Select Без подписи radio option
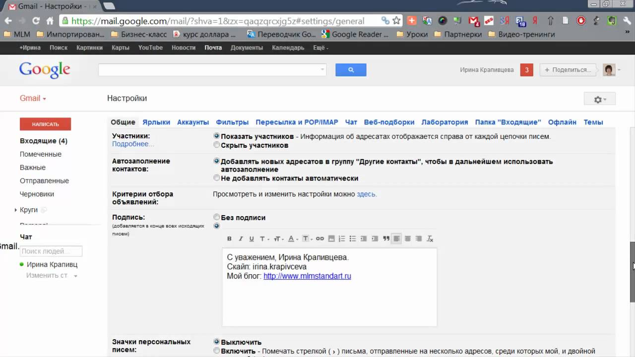The image size is (635, 357). pos(216,217)
